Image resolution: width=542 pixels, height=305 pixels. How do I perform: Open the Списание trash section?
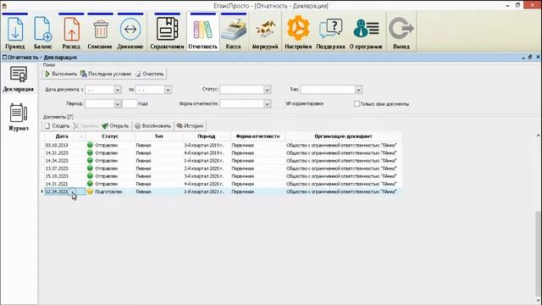[100, 32]
